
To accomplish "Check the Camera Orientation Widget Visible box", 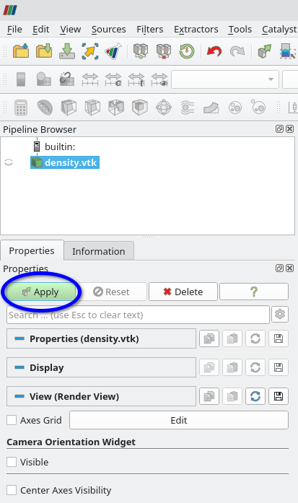I will point(12,462).
